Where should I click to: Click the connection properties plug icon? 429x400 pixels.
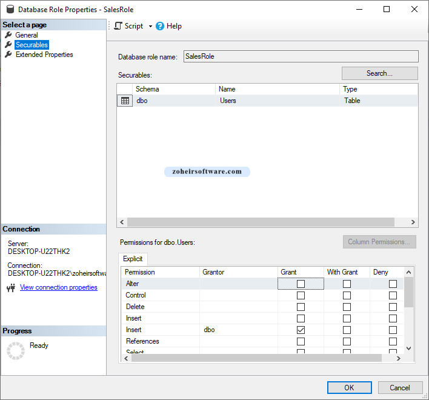point(11,287)
